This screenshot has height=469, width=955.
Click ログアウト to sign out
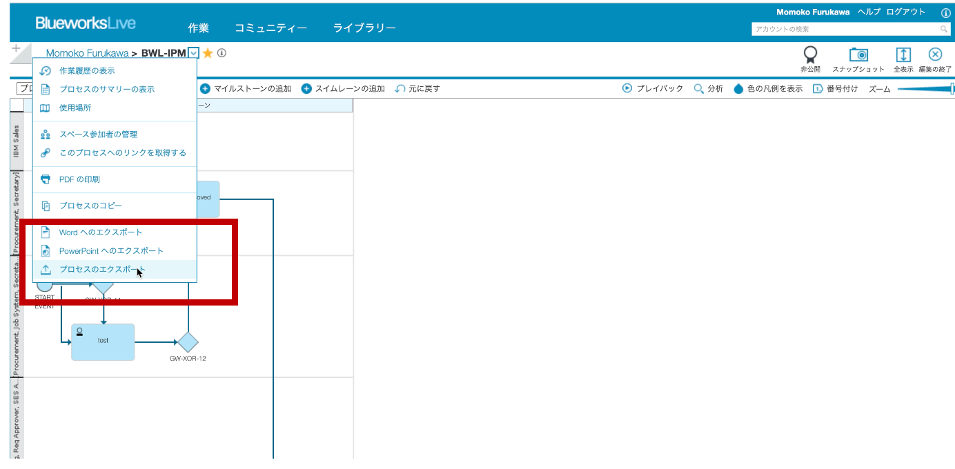[905, 12]
